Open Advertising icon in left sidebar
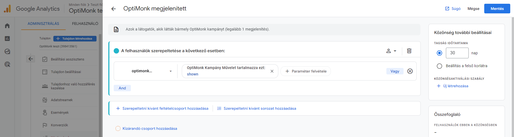 (7, 64)
